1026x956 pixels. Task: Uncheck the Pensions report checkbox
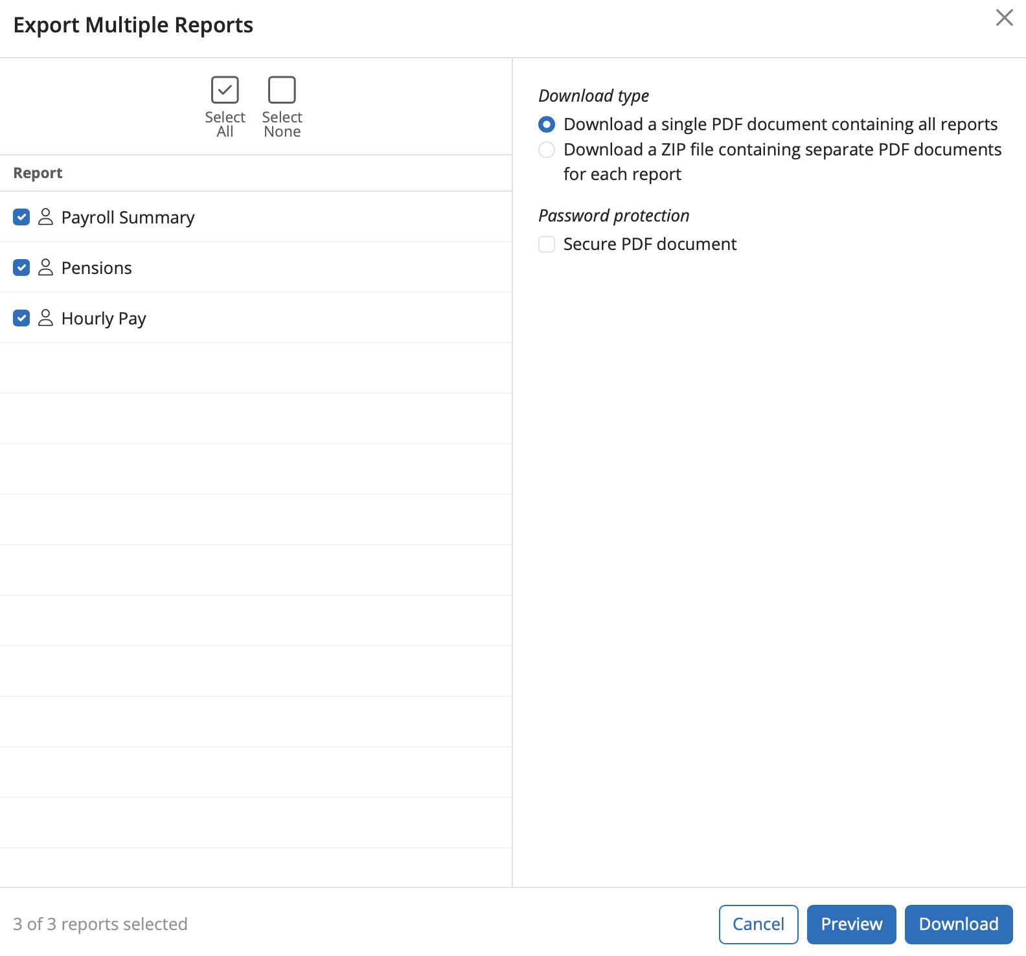point(21,267)
